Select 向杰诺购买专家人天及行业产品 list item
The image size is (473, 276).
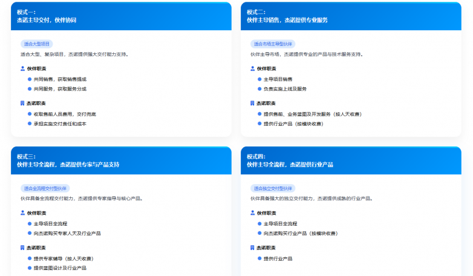click(x=67, y=233)
